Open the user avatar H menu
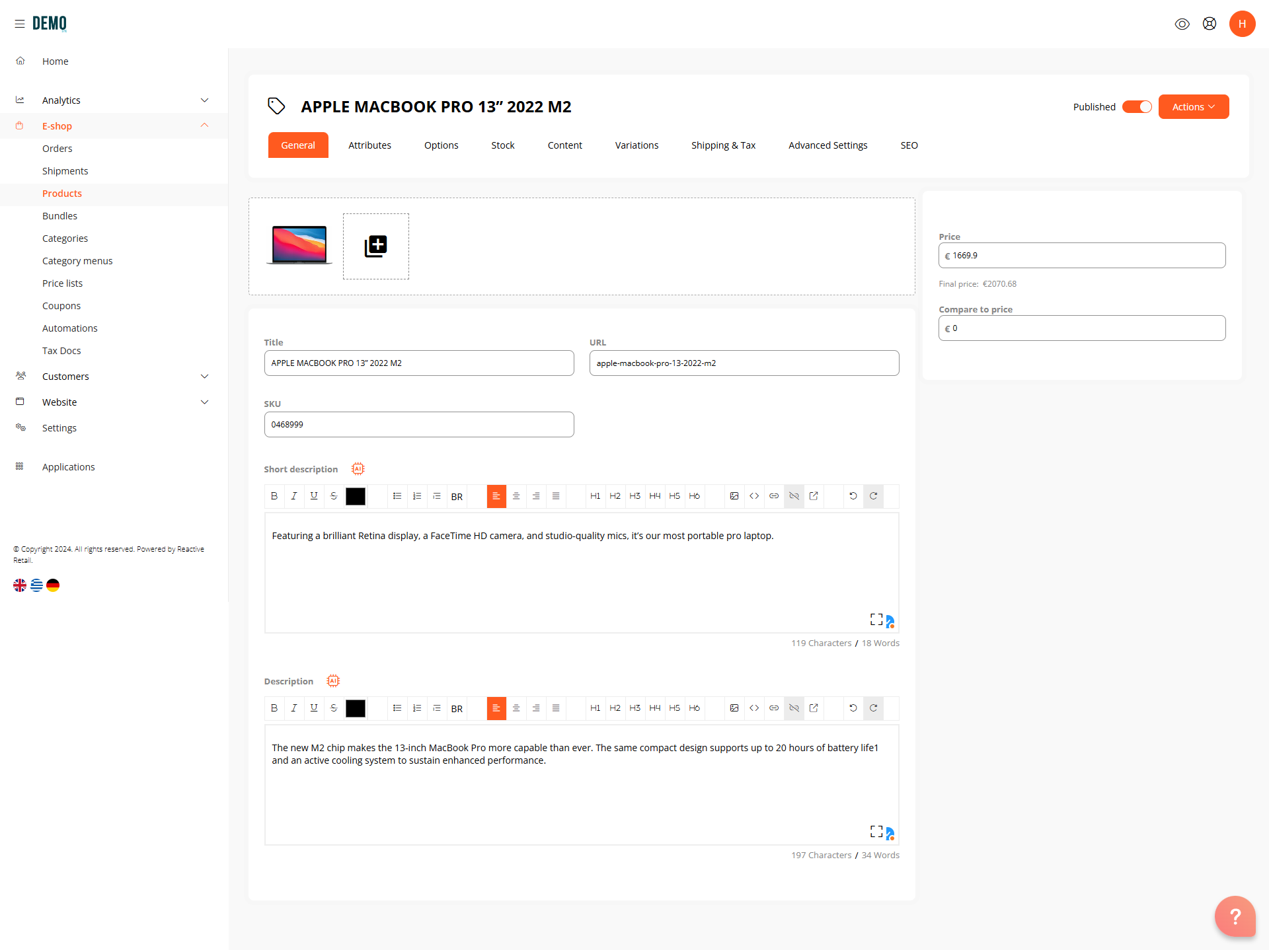Screen dimensions: 1269x950 pos(1242,24)
